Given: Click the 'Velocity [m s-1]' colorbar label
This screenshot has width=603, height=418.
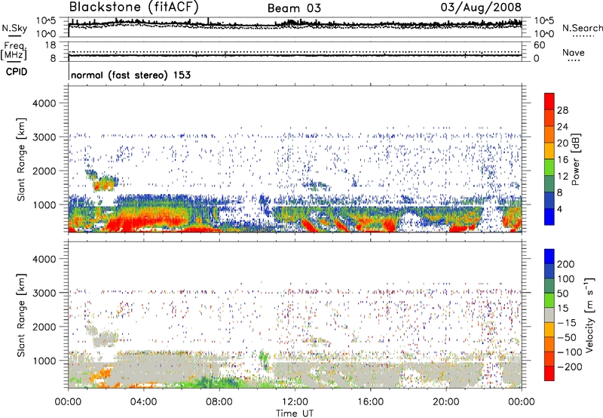Looking at the screenshot, I should [589, 315].
